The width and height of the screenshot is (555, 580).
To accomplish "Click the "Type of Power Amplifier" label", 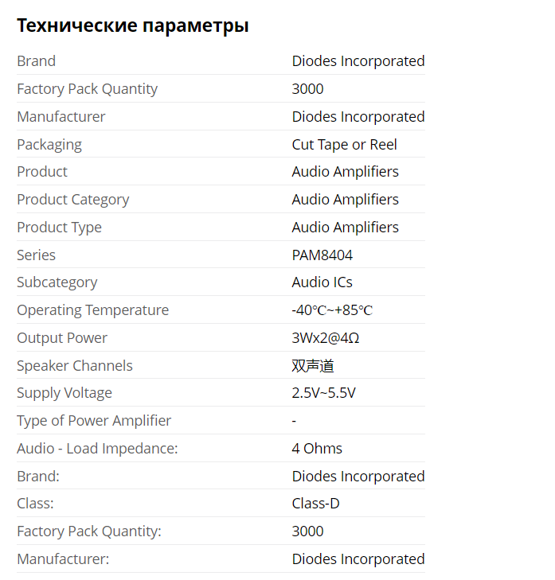I will 94,421.
